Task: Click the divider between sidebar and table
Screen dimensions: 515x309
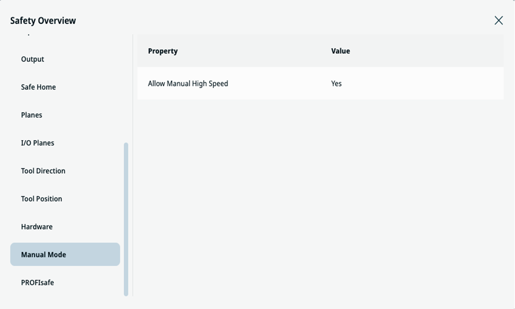Action: tap(133, 165)
